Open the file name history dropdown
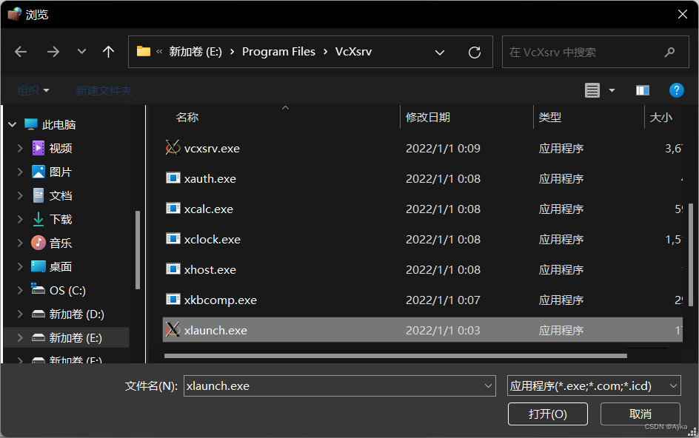The width and height of the screenshot is (699, 438). click(488, 386)
